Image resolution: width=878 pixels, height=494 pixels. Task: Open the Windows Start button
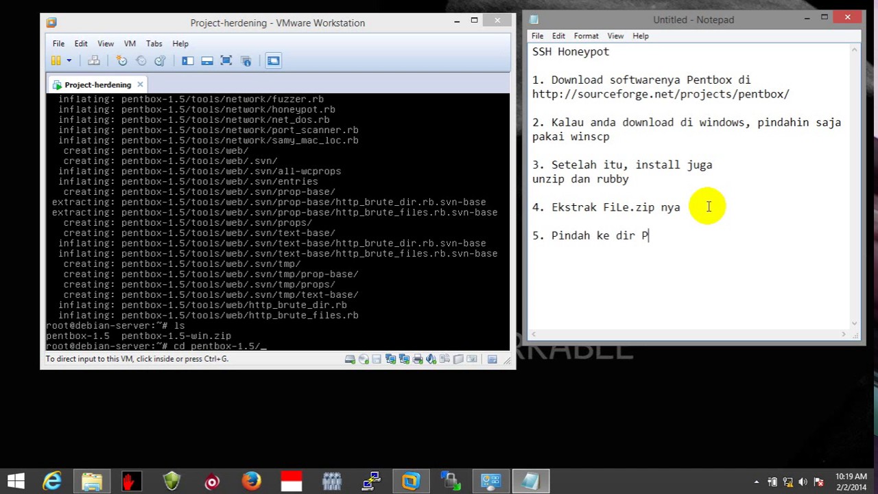pyautogui.click(x=16, y=482)
